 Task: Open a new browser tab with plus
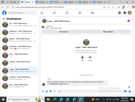point(109,2)
